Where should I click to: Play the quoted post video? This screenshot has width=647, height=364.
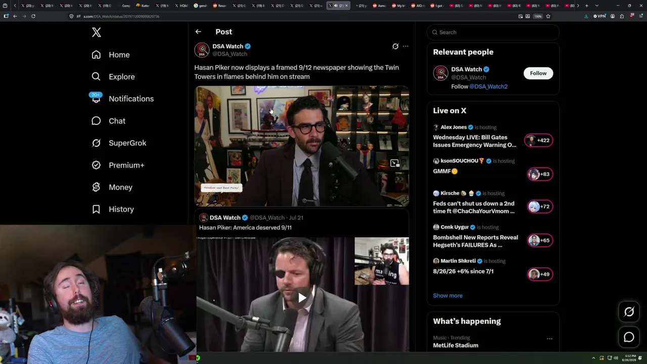click(302, 297)
